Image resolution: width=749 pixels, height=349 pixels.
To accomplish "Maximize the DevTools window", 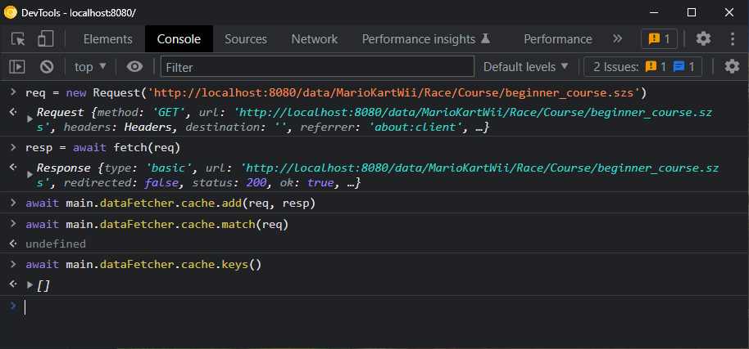I will pos(691,13).
